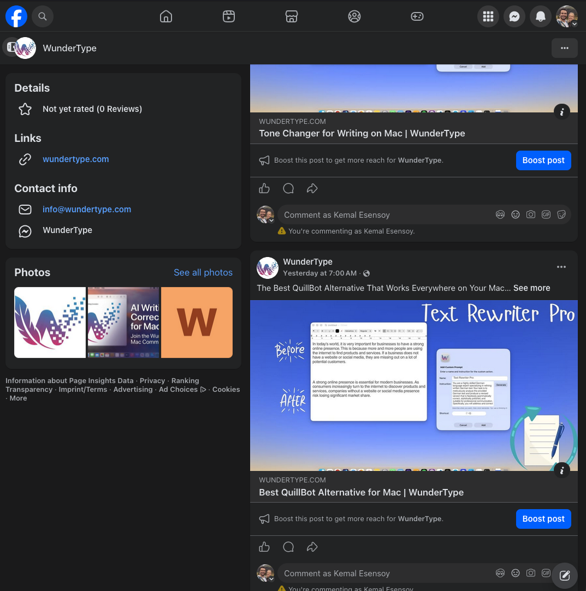Screen dimensions: 586x591
Task: Open WunderType avatar on QuillBot post
Action: click(268, 267)
